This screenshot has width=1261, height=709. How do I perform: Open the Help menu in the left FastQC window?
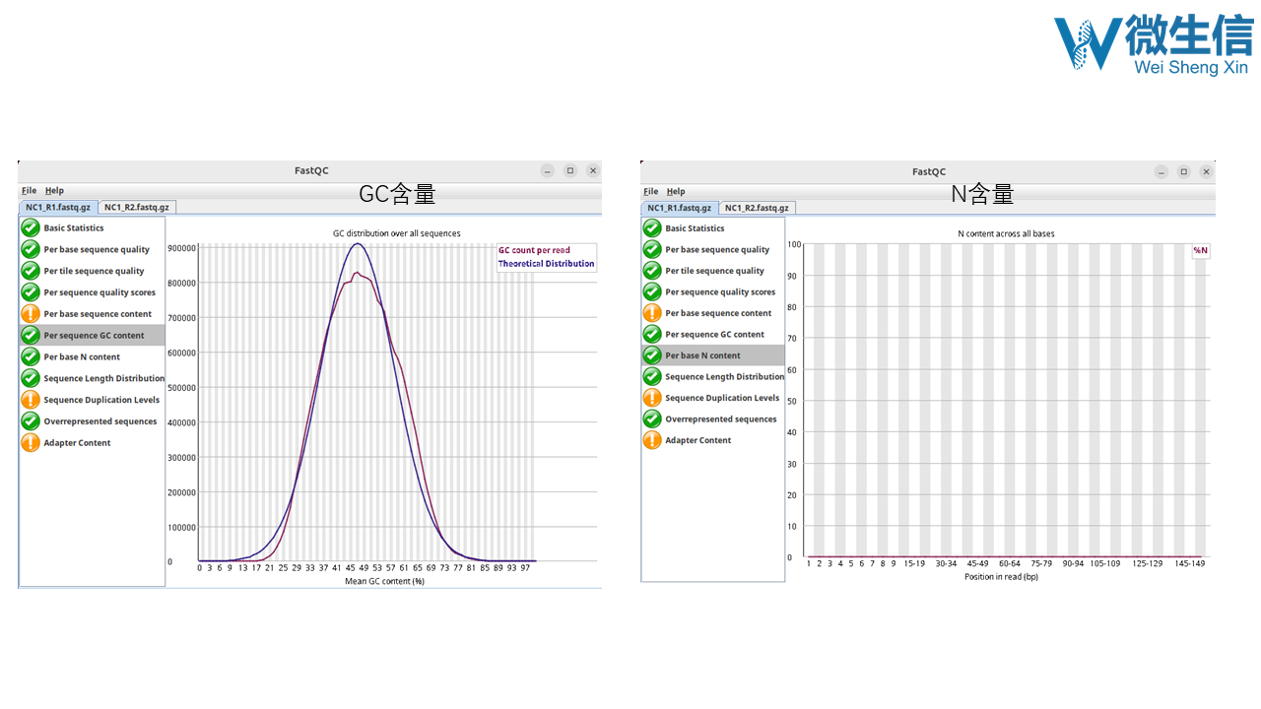pos(54,191)
